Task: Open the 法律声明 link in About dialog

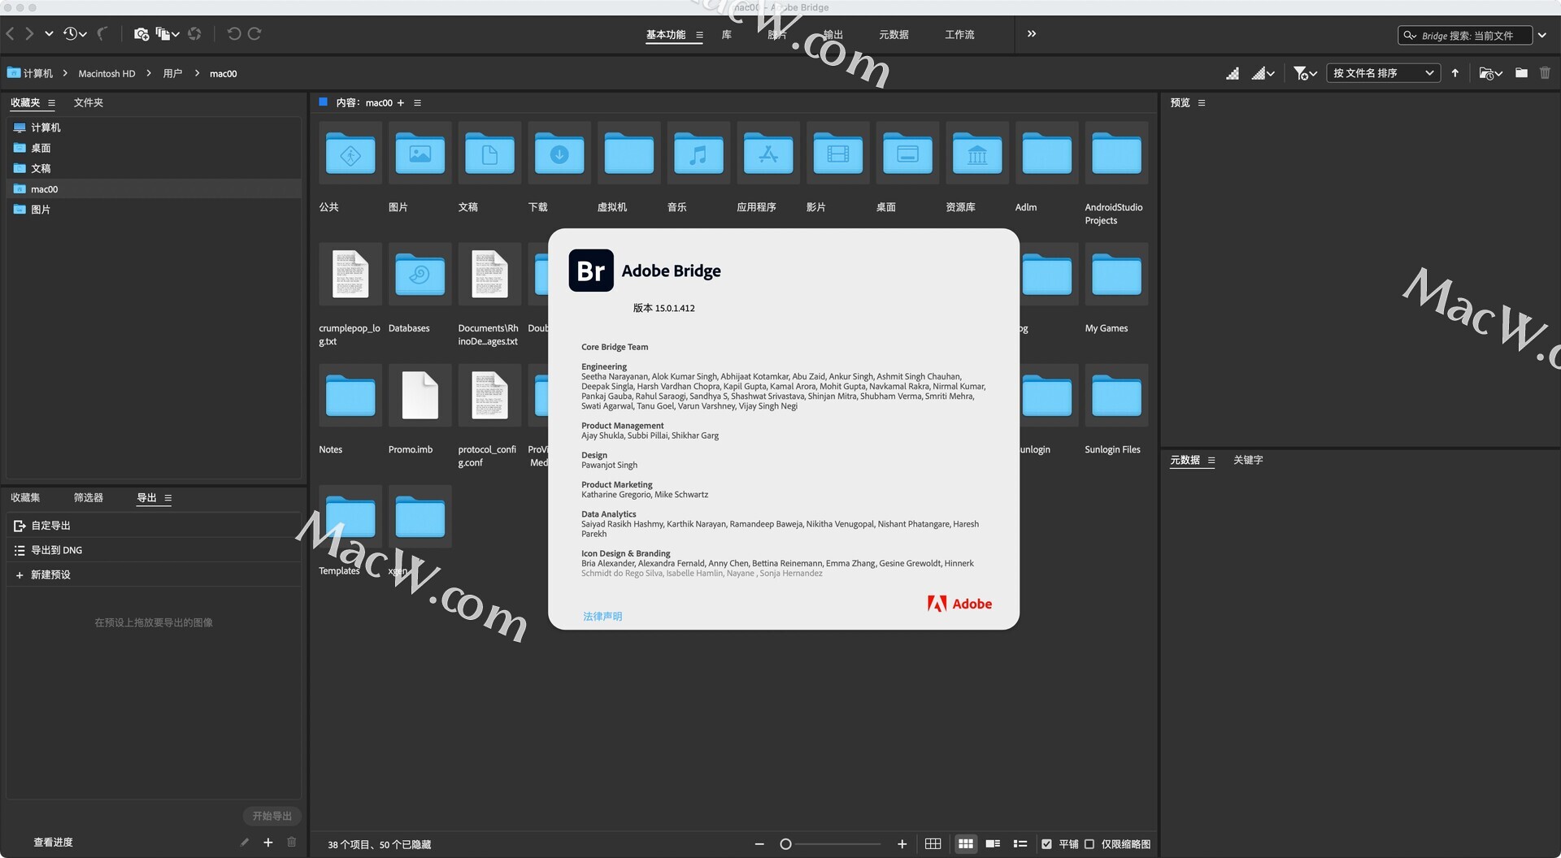Action: click(602, 617)
